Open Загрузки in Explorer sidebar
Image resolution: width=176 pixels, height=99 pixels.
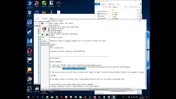[101, 16]
